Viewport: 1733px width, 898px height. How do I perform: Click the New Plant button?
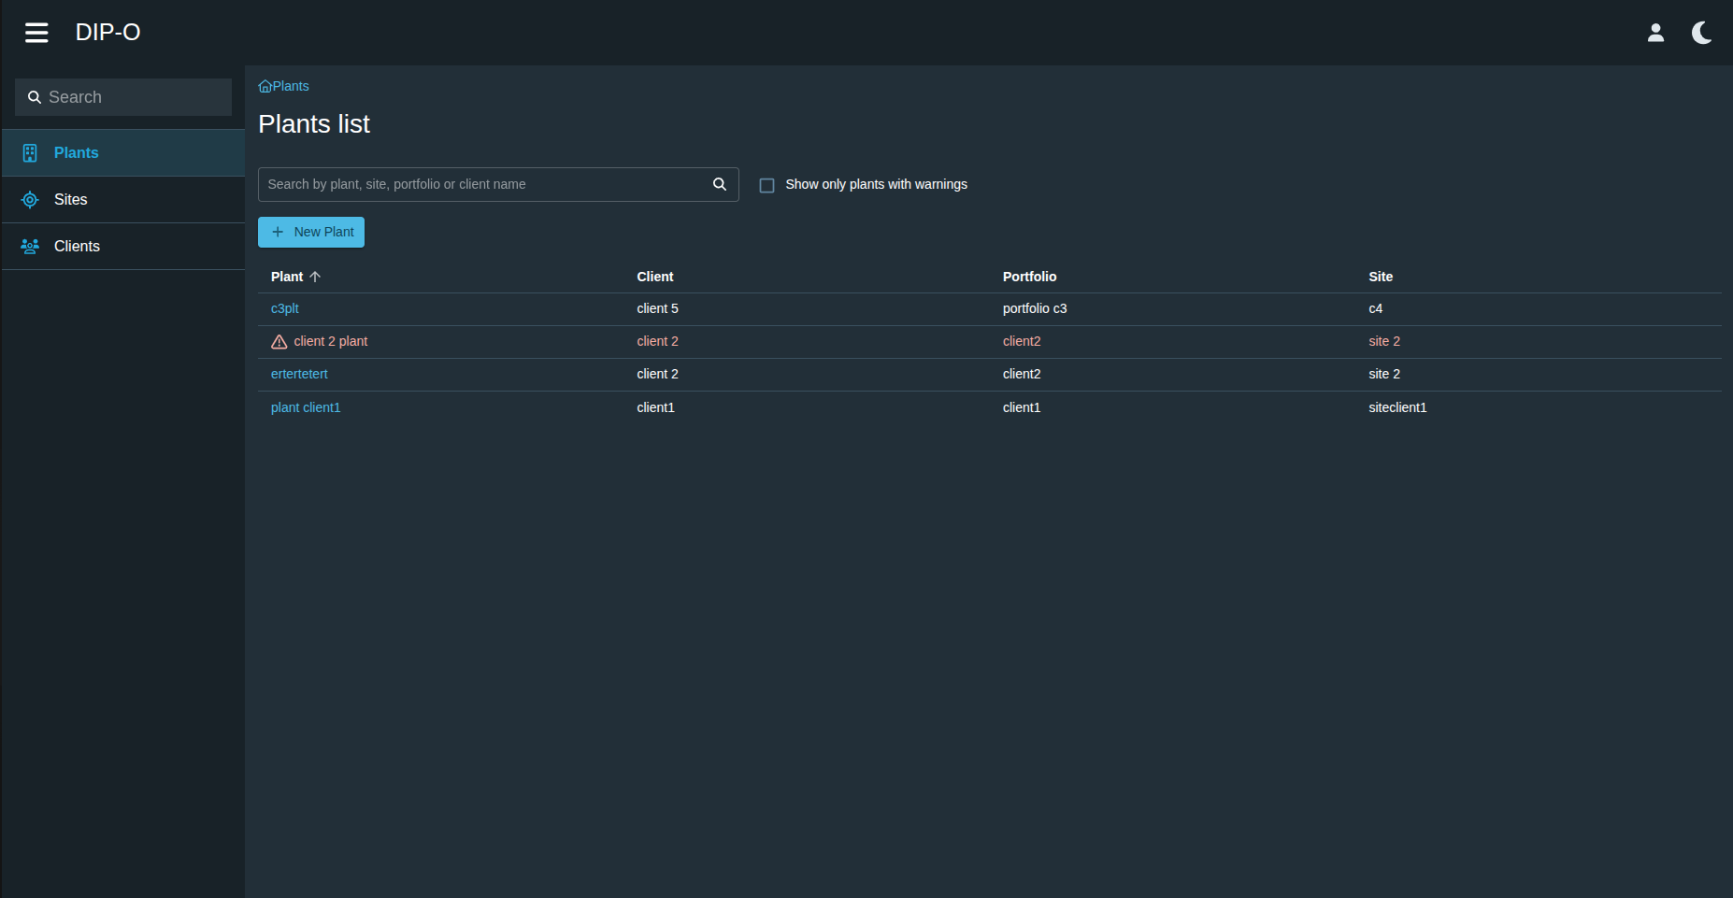[x=311, y=232]
